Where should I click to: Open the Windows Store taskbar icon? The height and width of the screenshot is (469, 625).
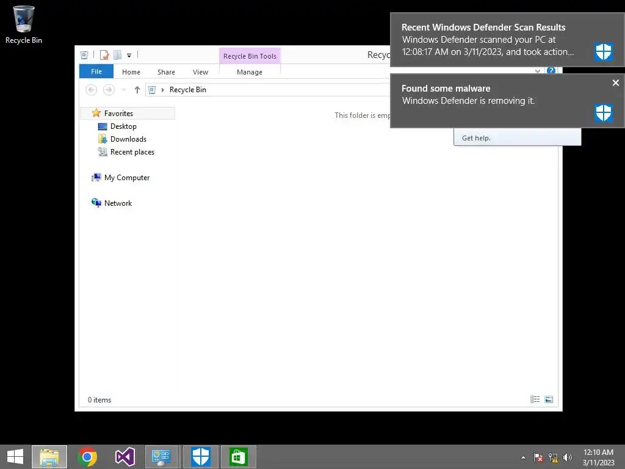coord(239,457)
